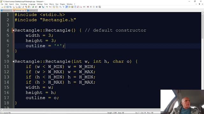204x114 pixels.
Task: Toggle the Word Wrap toolbar icon
Action: click(61, 7)
